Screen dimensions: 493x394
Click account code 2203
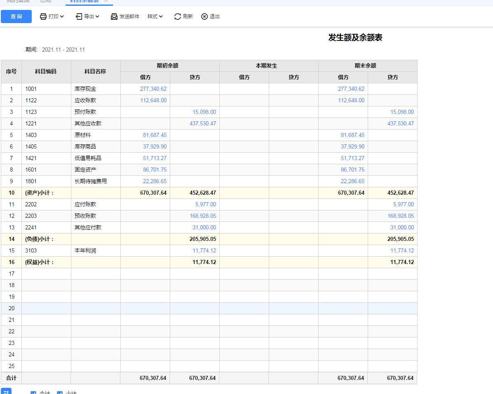(x=31, y=216)
